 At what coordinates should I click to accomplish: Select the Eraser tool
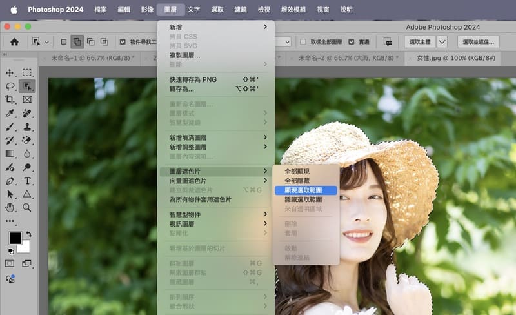click(x=27, y=140)
